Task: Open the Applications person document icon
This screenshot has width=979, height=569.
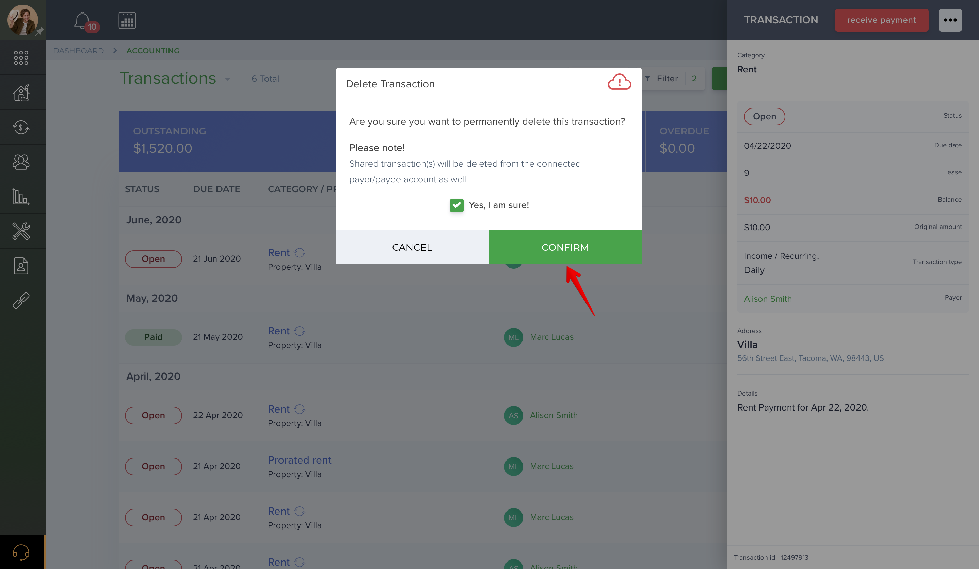Action: 21,266
